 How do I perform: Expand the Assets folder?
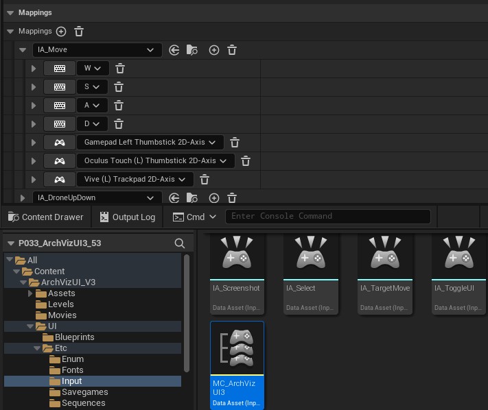(x=30, y=293)
